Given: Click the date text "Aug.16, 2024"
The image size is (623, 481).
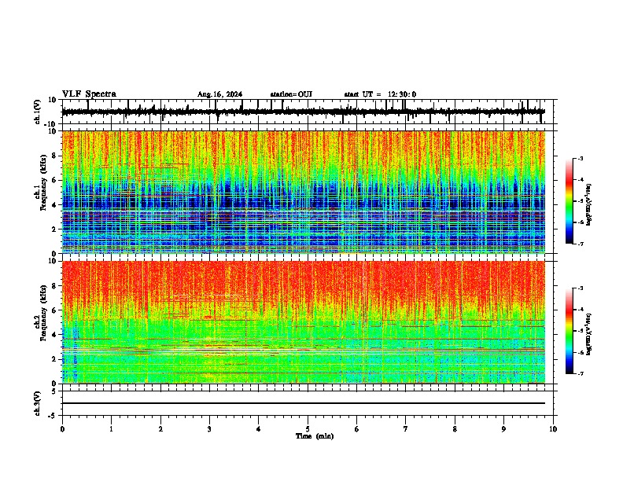Looking at the screenshot, I should point(219,94).
